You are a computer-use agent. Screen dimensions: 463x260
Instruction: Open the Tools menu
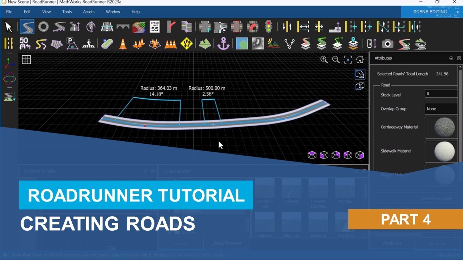coord(67,12)
